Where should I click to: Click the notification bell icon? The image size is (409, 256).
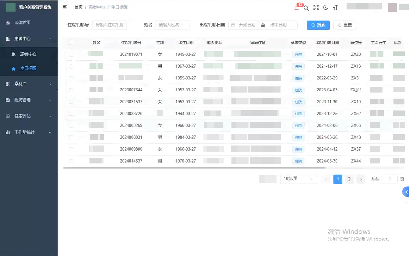click(296, 8)
